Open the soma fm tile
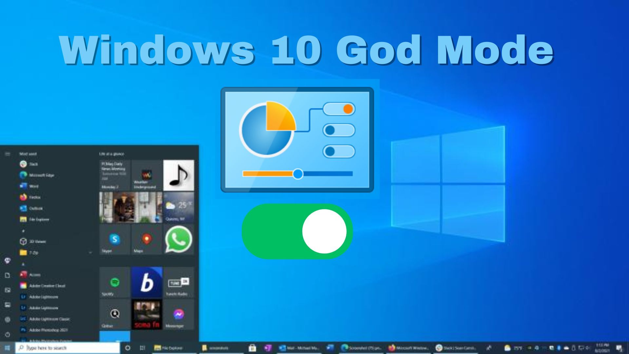Viewport: 629px width, 354px height. (x=146, y=314)
